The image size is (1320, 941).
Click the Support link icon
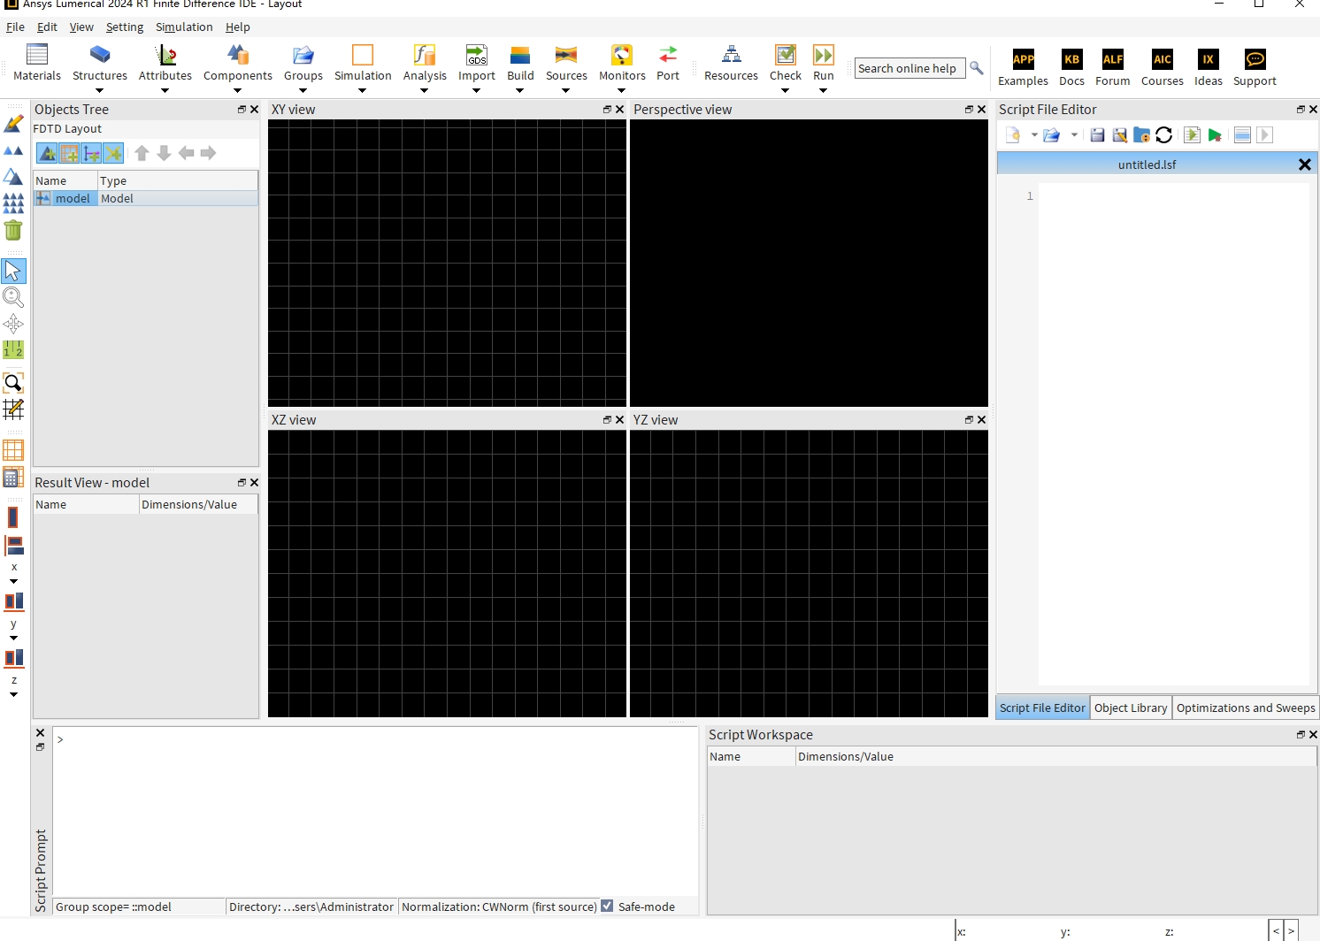[x=1255, y=60]
